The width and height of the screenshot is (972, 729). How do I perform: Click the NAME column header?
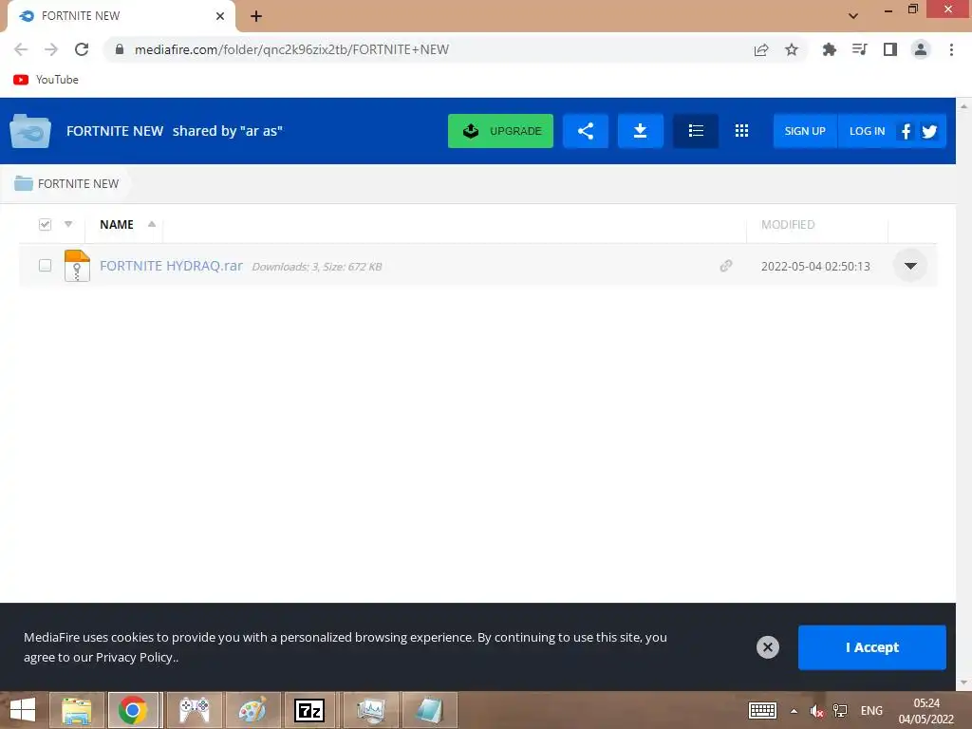tap(117, 224)
